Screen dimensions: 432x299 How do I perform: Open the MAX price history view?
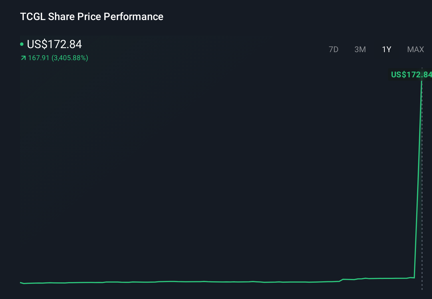[415, 49]
